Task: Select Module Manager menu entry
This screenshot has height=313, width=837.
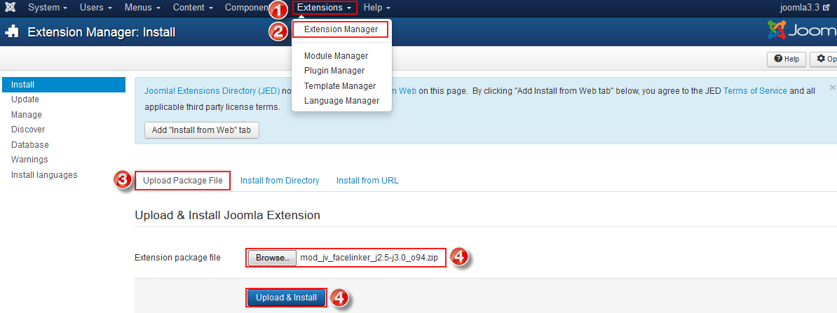Action: 336,55
